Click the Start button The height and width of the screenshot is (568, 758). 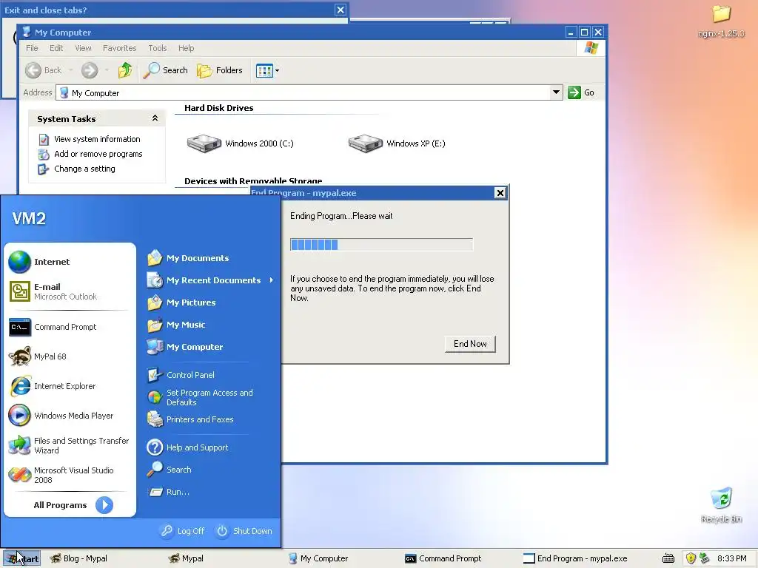tap(21, 558)
